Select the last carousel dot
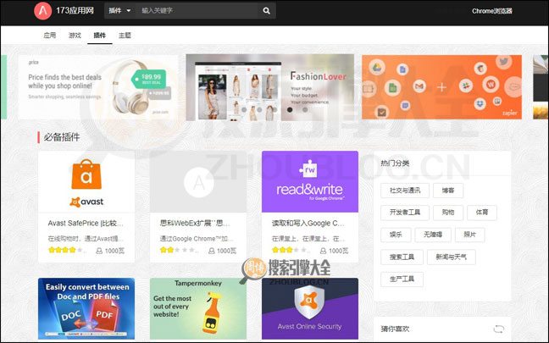The height and width of the screenshot is (343, 549). tap(305, 109)
